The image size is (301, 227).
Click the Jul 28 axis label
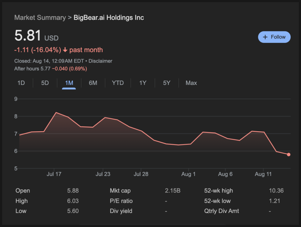tap(141, 174)
